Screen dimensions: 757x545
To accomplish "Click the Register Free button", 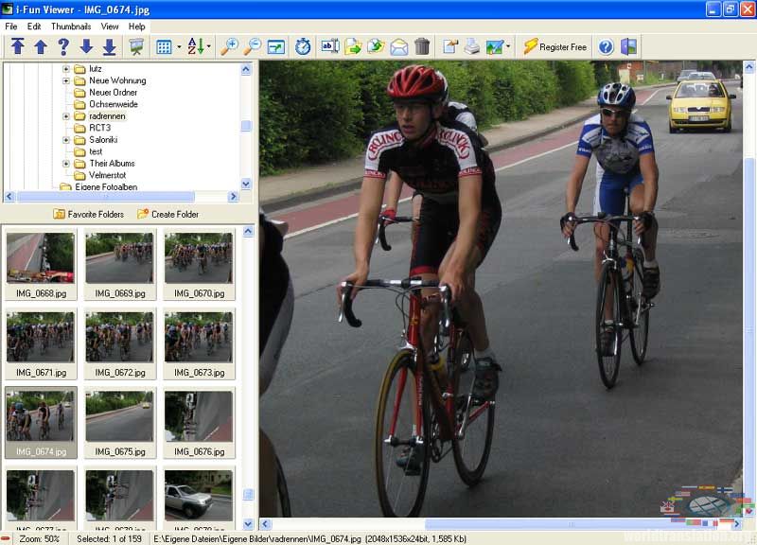I will click(x=555, y=46).
